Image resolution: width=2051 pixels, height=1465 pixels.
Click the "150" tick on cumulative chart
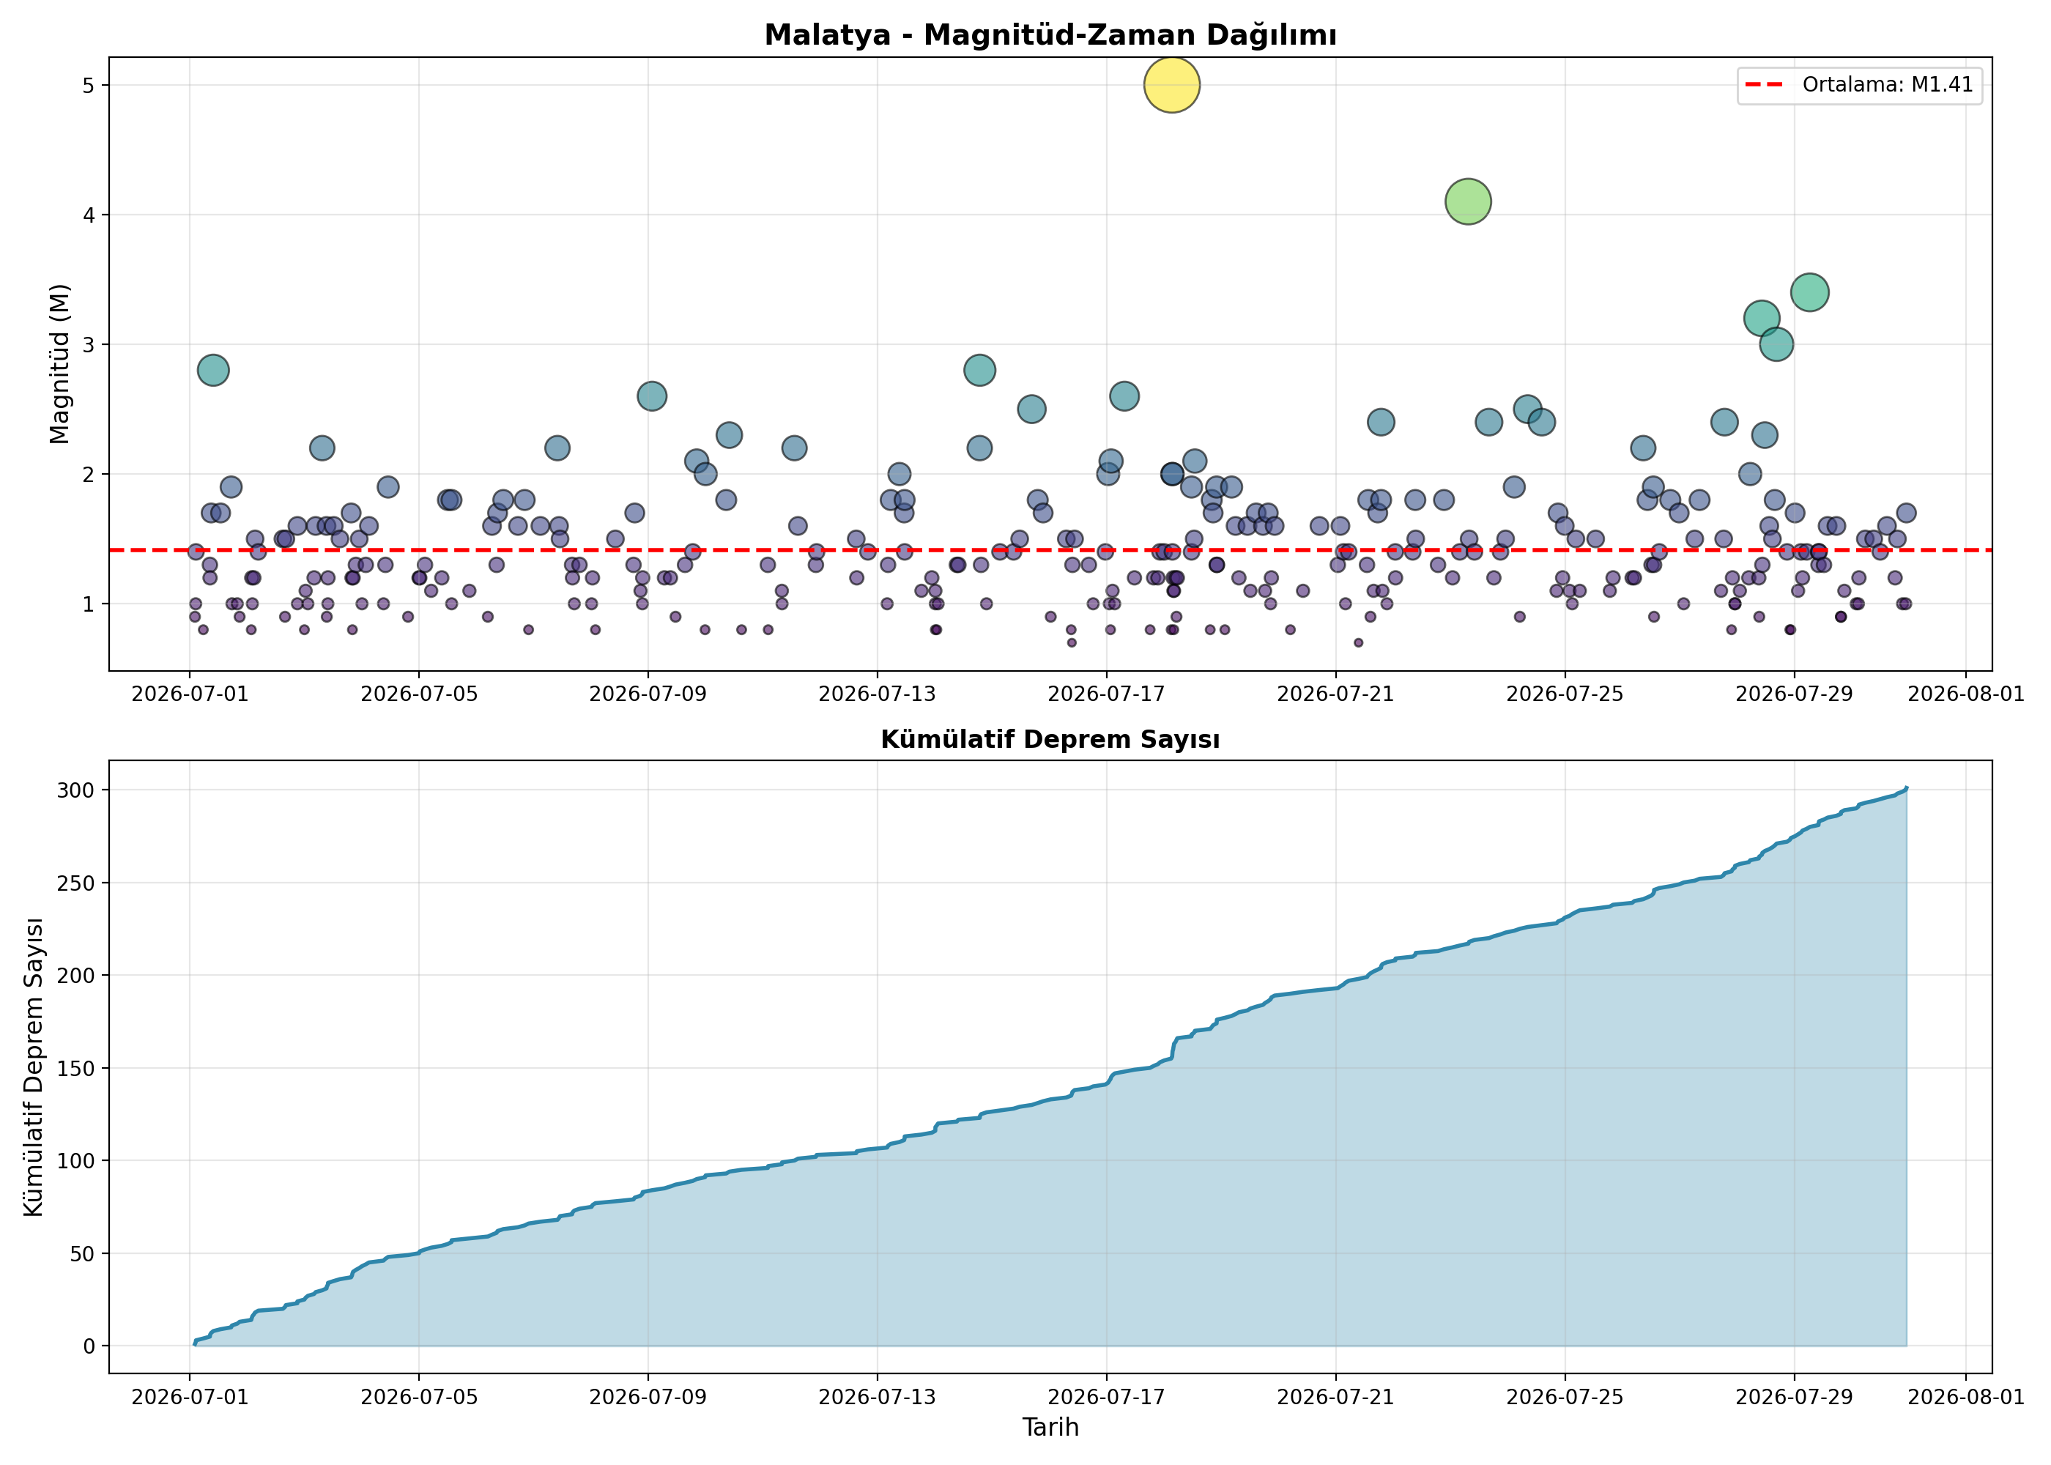point(75,1068)
